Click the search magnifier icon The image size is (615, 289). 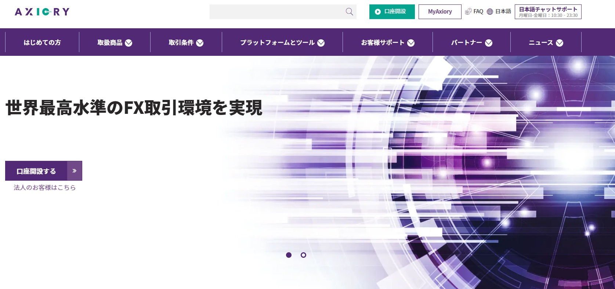[349, 12]
